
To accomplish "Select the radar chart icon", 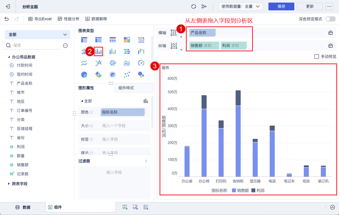I will [113, 63].
